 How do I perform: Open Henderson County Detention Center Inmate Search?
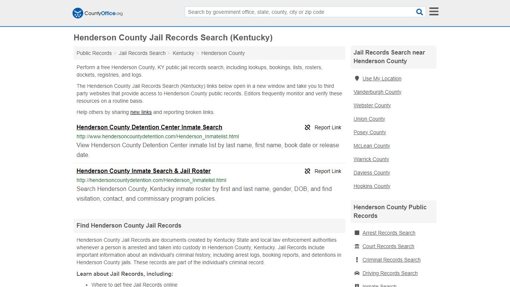pyautogui.click(x=149, y=127)
